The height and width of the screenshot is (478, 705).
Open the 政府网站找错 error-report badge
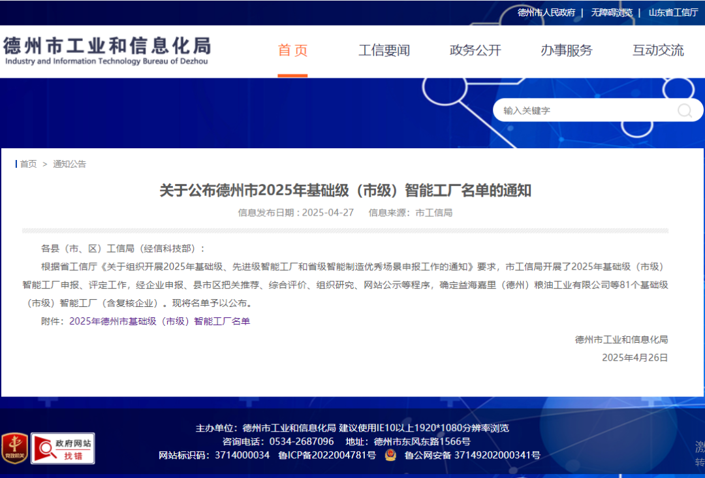click(x=63, y=449)
